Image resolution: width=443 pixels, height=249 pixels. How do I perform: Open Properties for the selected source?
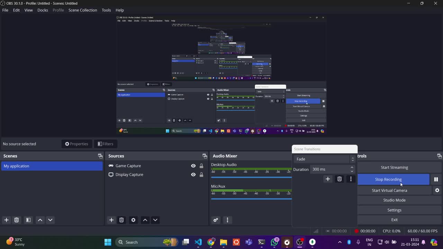[x=76, y=144]
